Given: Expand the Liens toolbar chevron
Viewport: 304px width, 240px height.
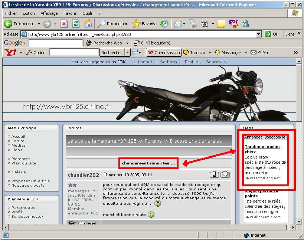Looking at the screenshot, I should (x=299, y=33).
